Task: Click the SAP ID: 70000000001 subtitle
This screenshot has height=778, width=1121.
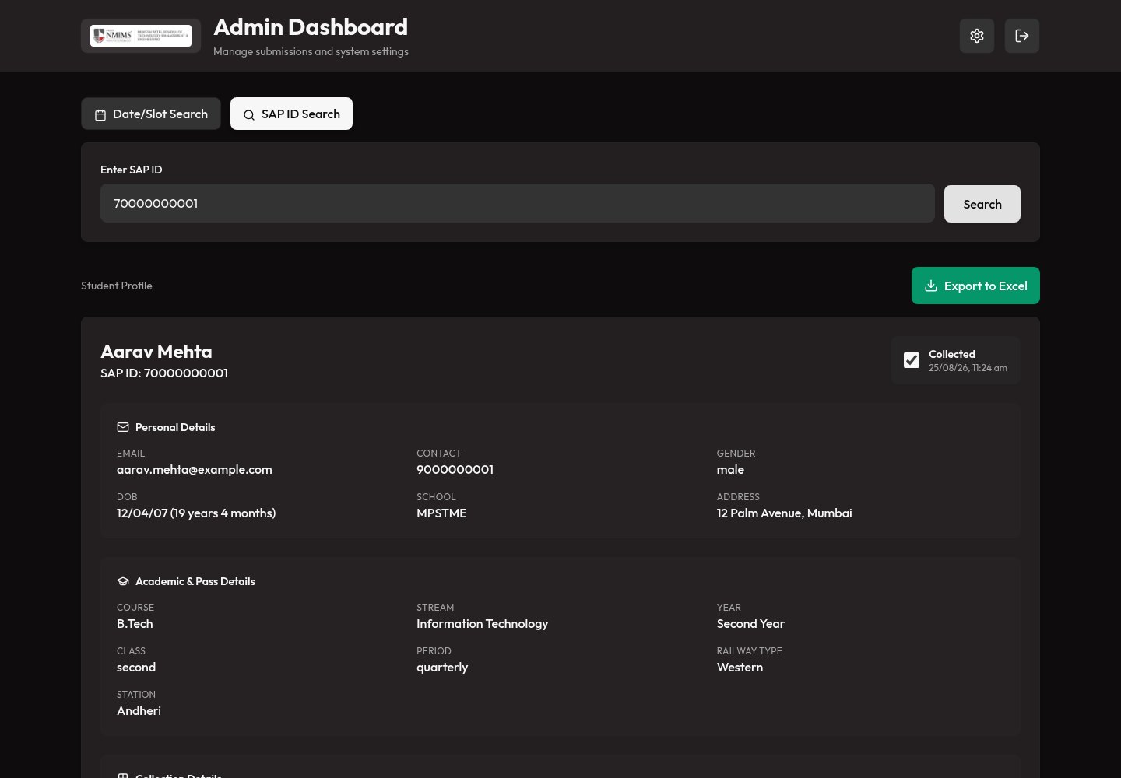Action: click(164, 373)
